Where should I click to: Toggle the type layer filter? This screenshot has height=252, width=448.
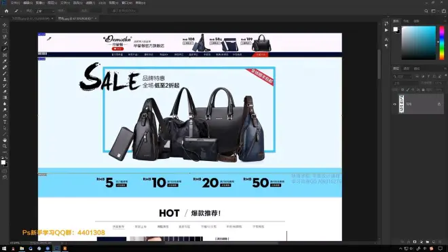click(x=428, y=76)
